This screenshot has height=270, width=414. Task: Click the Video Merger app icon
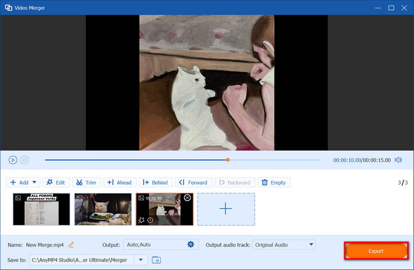8,8
